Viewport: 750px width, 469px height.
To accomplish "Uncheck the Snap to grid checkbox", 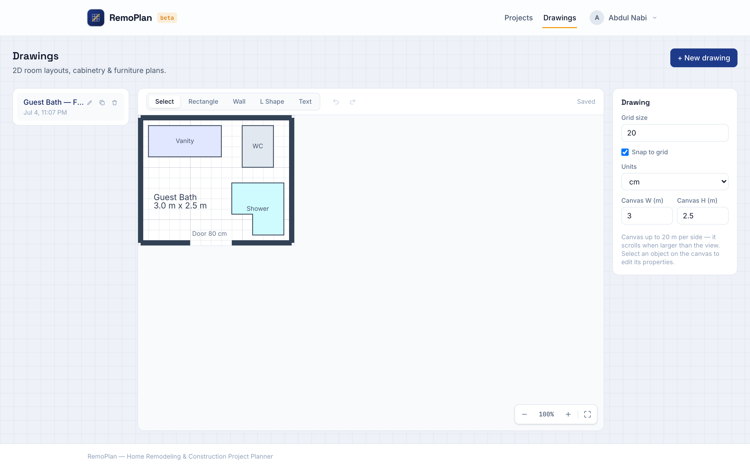I will [x=625, y=152].
